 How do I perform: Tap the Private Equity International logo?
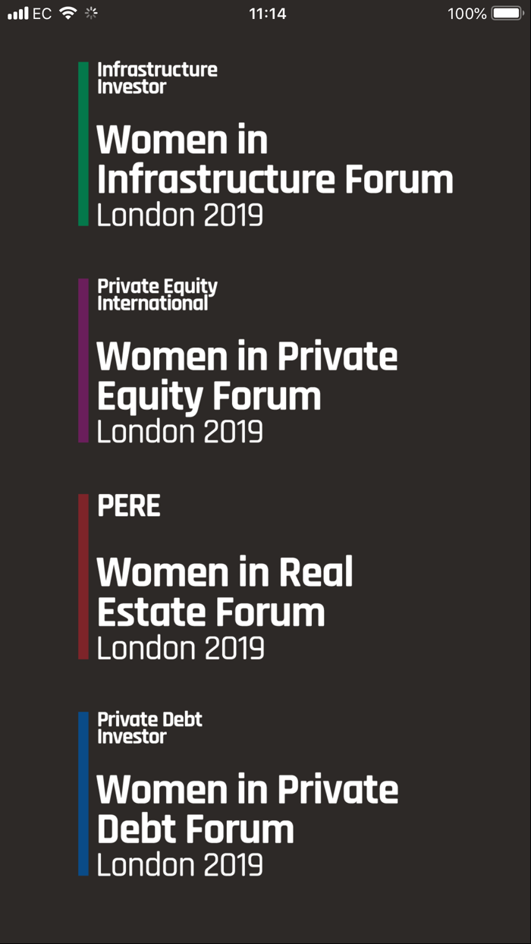point(157,294)
